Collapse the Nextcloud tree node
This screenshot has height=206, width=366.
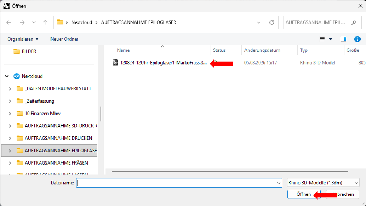[x=7, y=76]
